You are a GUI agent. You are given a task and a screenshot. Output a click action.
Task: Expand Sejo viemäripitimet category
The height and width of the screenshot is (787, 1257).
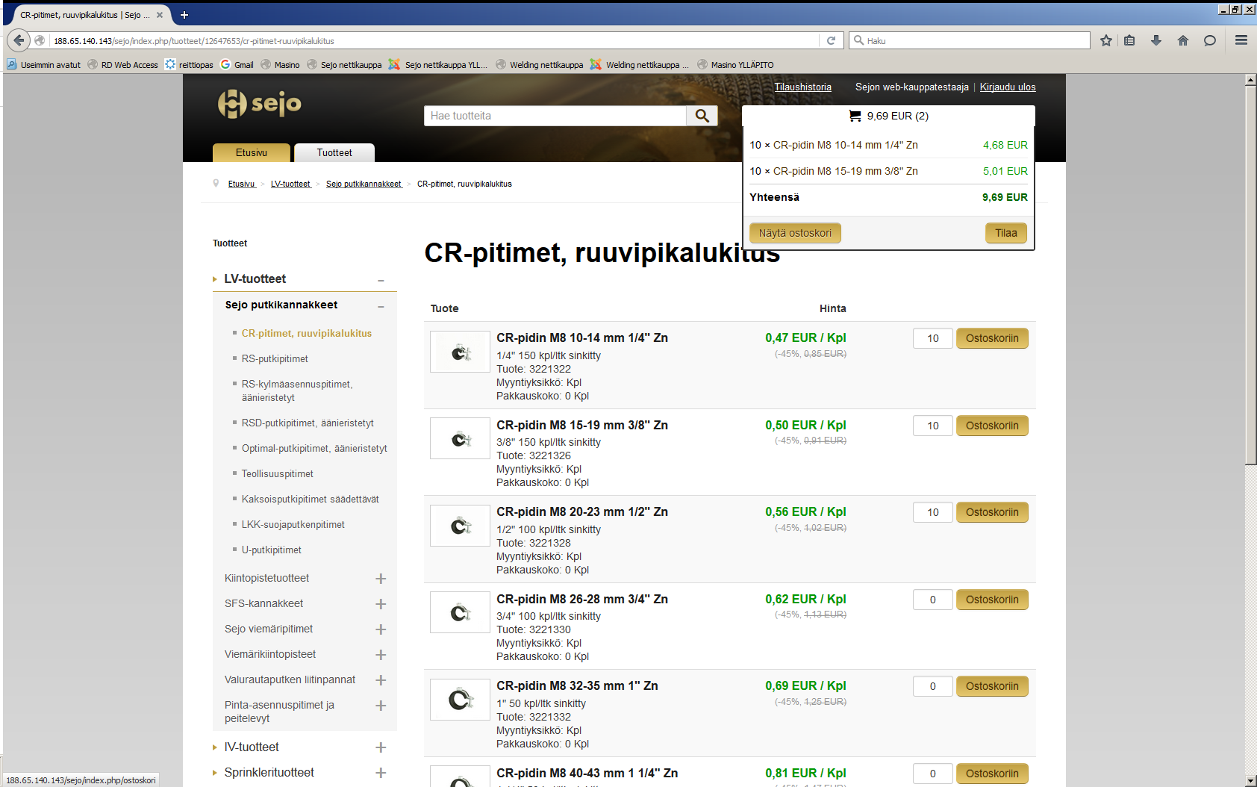pos(381,629)
